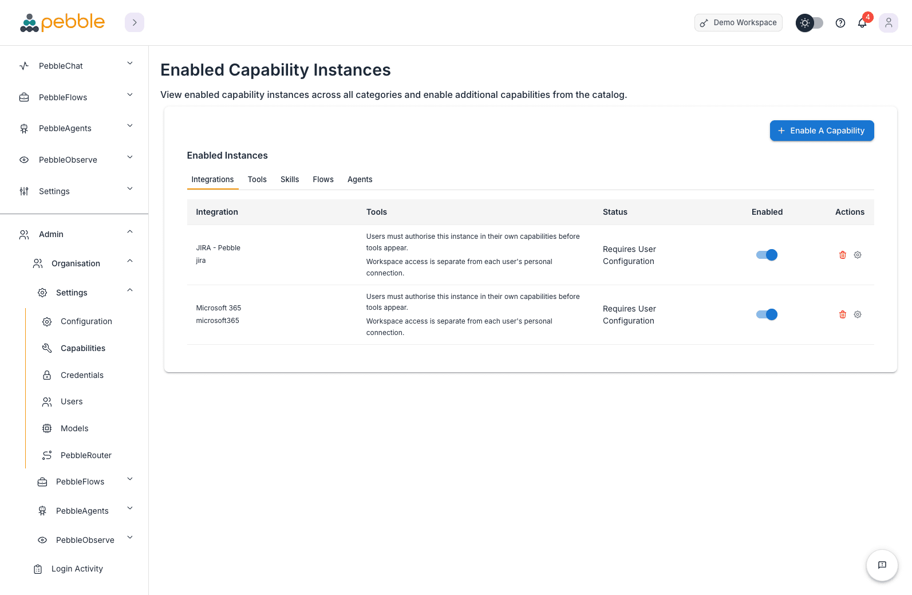Viewport: 912px width, 595px height.
Task: Open settings gear for JIRA - Pebble row
Action: pos(858,255)
